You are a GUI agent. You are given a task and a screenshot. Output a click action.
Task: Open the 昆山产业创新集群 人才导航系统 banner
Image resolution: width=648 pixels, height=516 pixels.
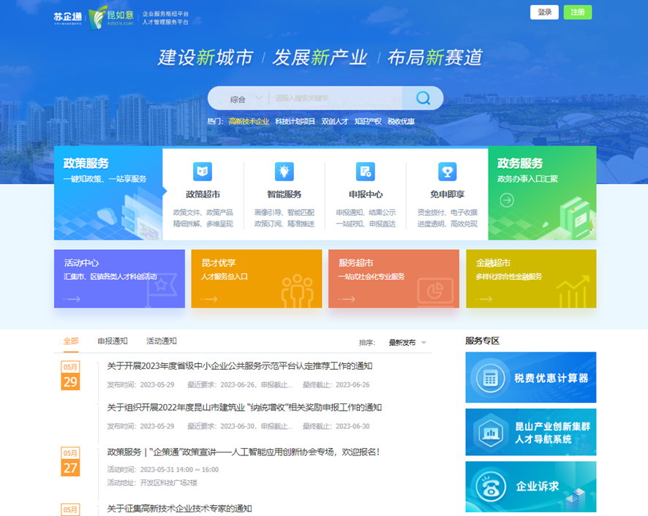pyautogui.click(x=530, y=432)
